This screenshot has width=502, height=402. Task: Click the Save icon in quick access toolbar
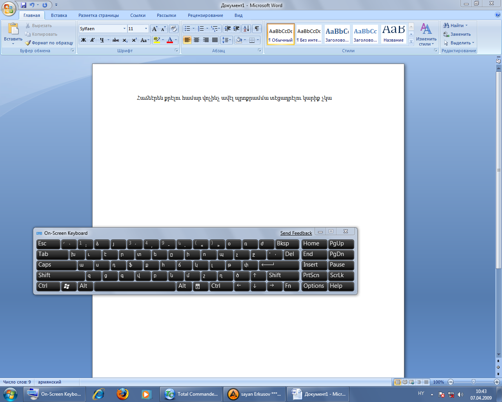(24, 5)
